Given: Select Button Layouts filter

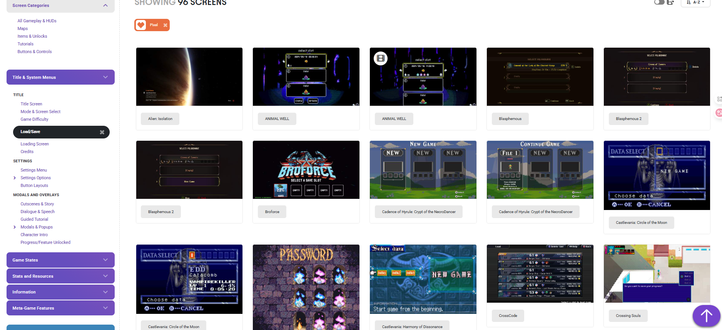Looking at the screenshot, I should pyautogui.click(x=34, y=185).
